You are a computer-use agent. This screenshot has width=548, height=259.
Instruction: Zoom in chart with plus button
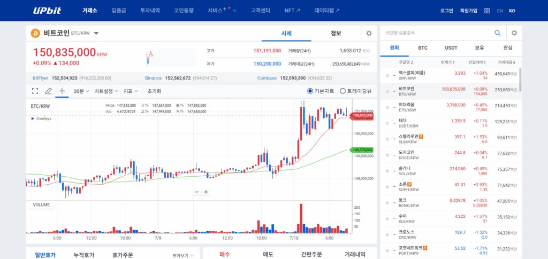tap(206, 192)
